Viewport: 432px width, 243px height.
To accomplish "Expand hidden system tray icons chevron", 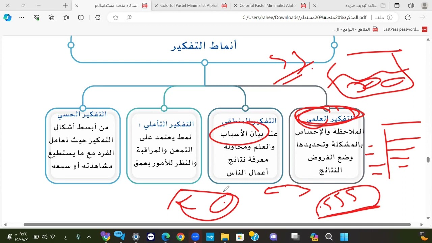I will (x=89, y=237).
